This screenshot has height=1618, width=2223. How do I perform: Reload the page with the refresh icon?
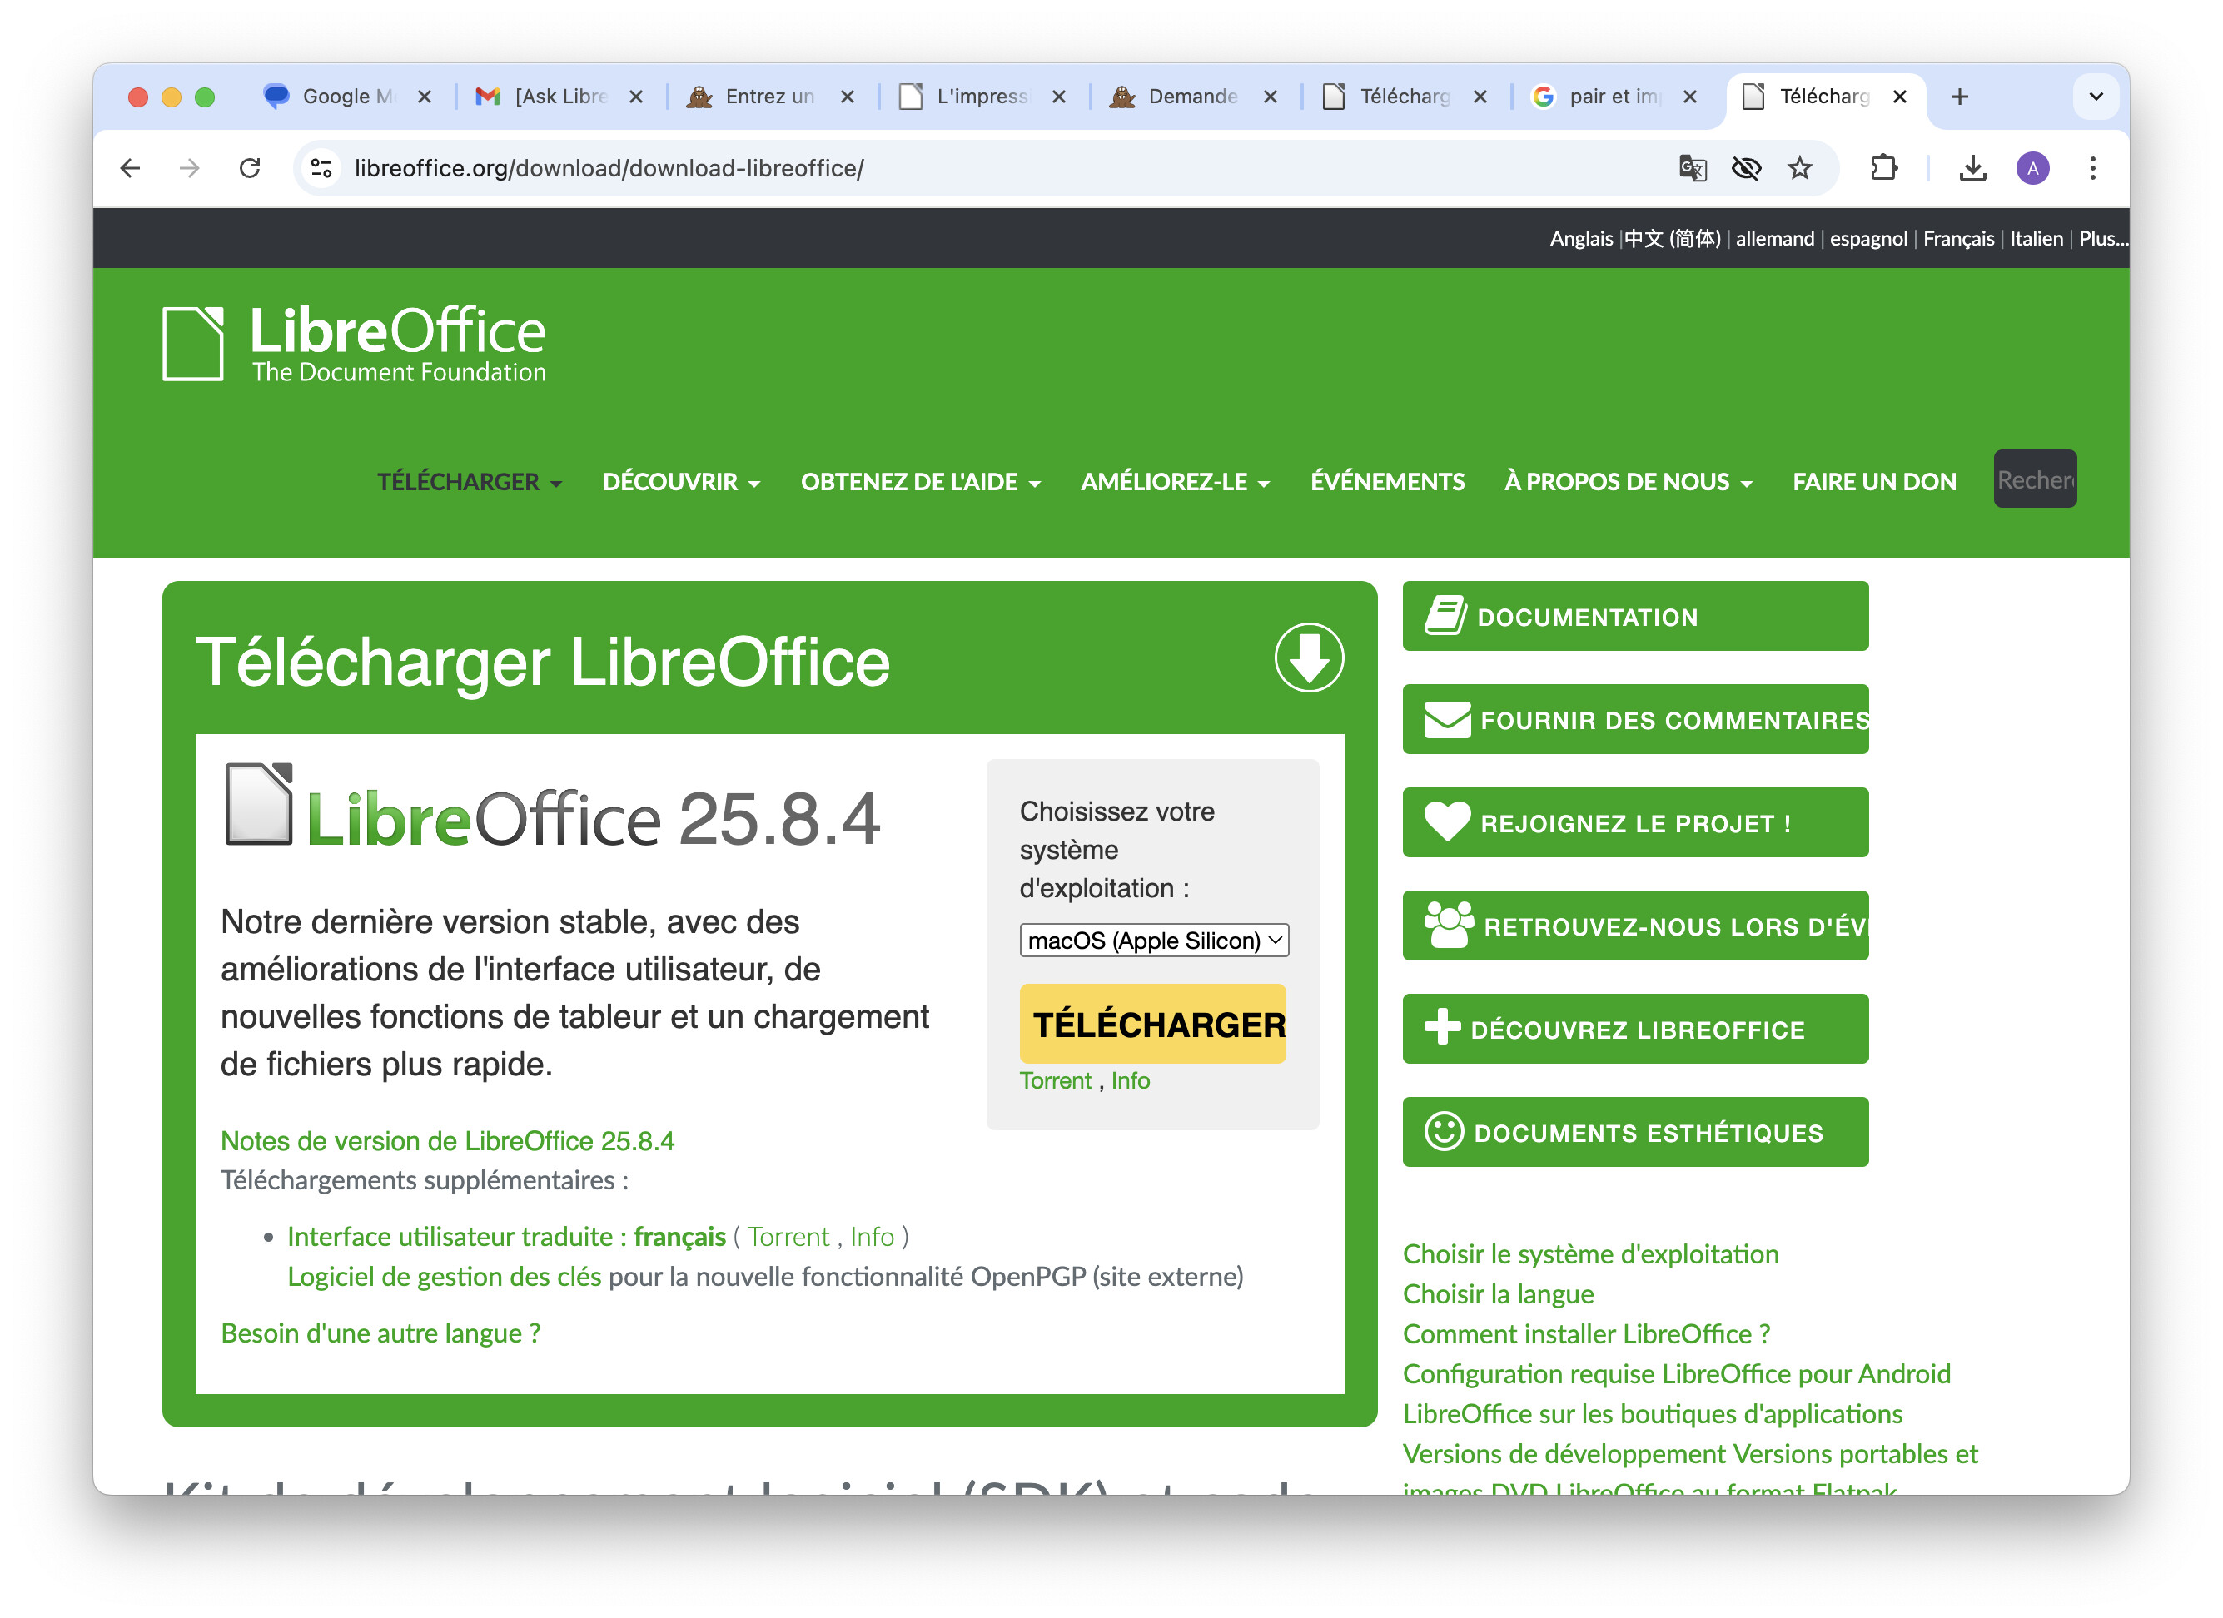[250, 169]
